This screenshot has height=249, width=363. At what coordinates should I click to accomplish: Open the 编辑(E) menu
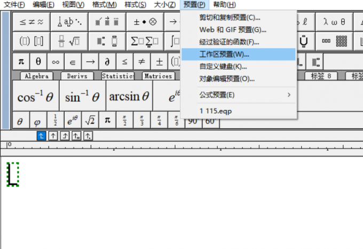click(43, 5)
